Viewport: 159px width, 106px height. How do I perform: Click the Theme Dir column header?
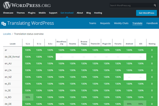(x=95, y=44)
